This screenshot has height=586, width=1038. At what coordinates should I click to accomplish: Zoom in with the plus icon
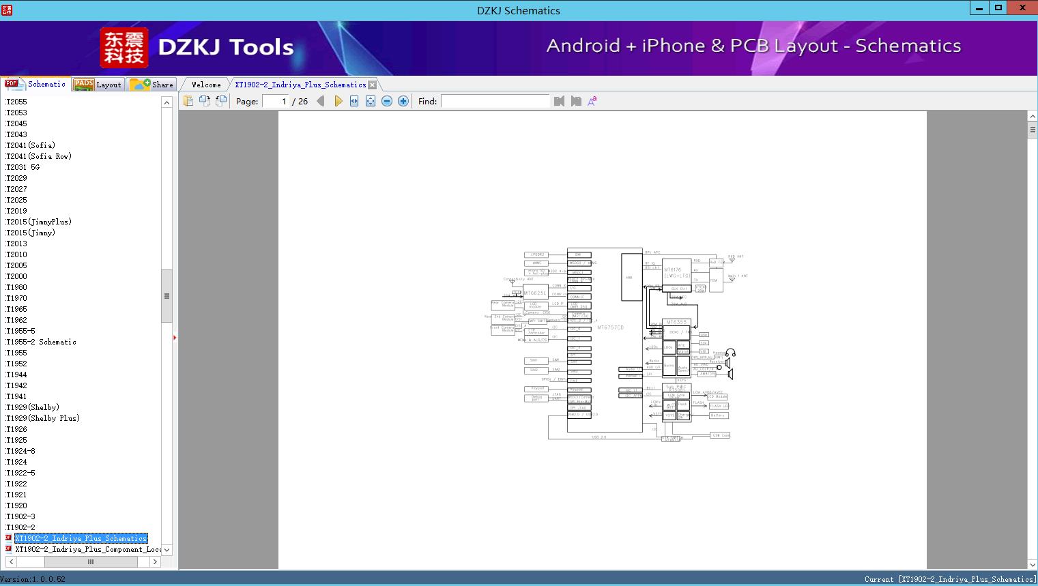[403, 101]
